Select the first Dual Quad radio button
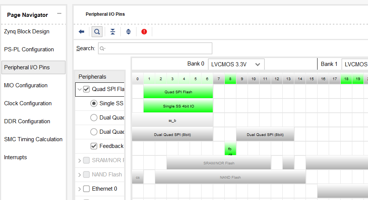368x200 pixels. pyautogui.click(x=93, y=118)
